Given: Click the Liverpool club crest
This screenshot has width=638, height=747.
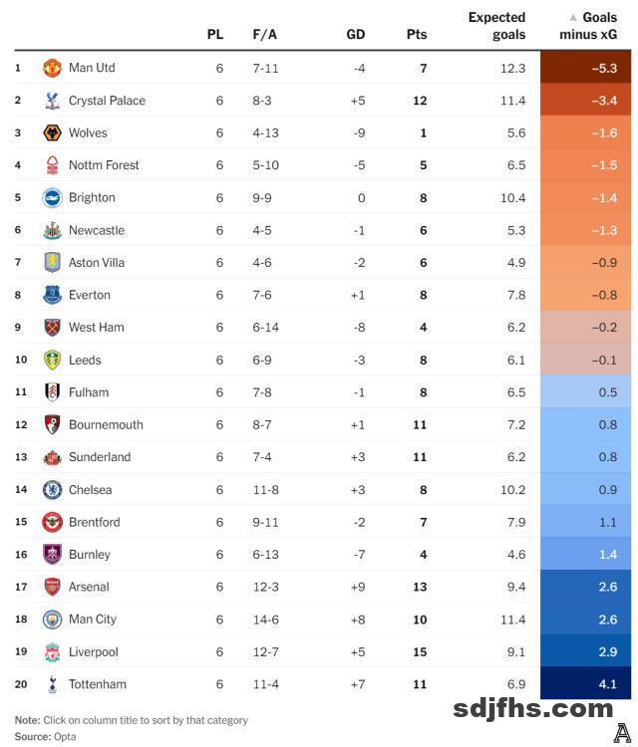Looking at the screenshot, I should (52, 652).
